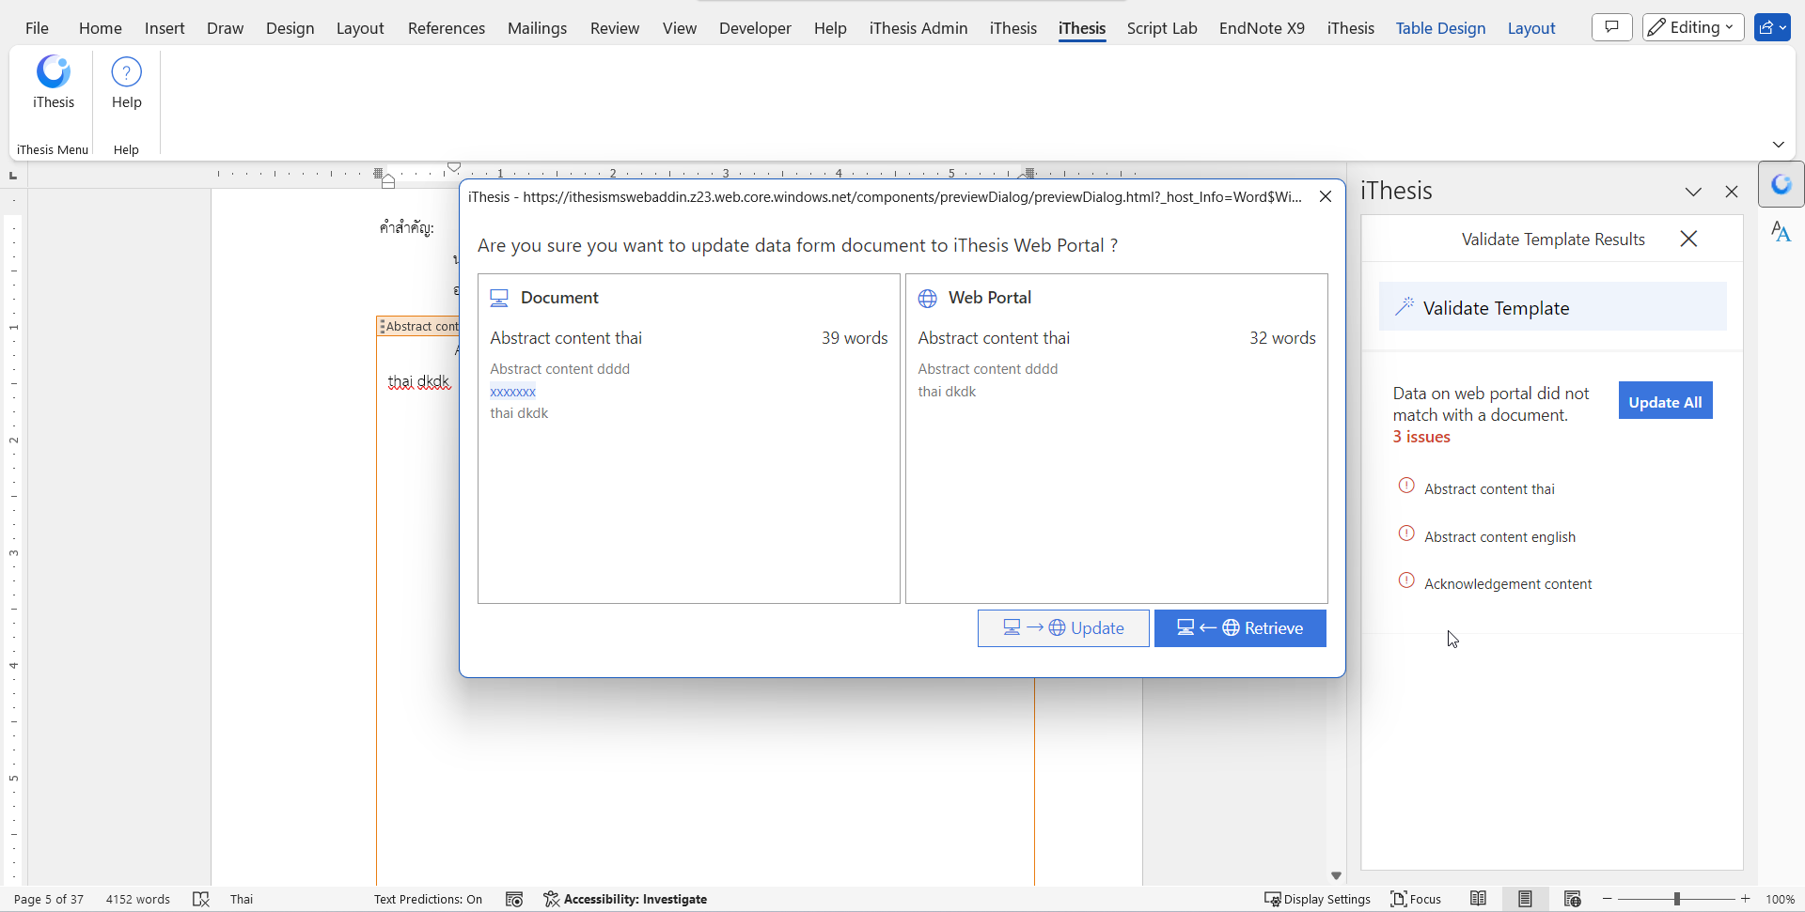Open the EndNote X9 tab
The image size is (1805, 912).
tap(1262, 28)
